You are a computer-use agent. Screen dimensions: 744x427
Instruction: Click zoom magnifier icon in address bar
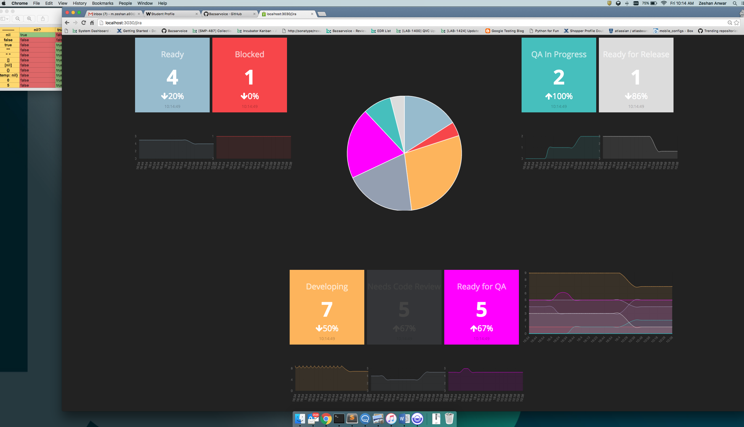click(730, 23)
